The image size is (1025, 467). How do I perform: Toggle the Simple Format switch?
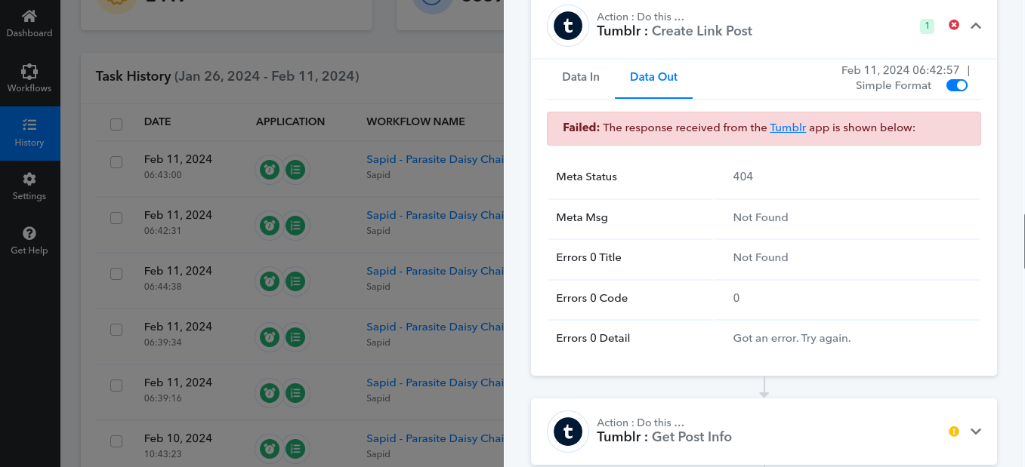(x=957, y=85)
